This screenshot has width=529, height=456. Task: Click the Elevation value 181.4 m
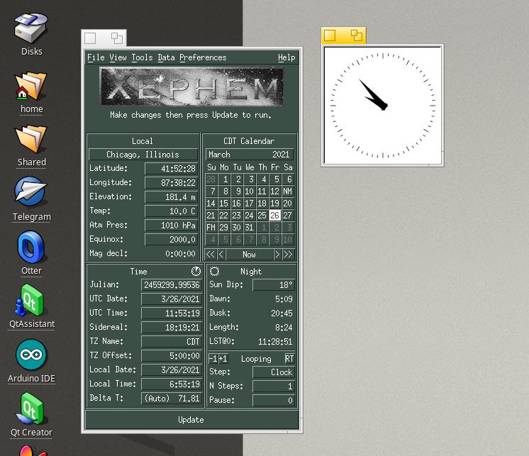pos(172,197)
